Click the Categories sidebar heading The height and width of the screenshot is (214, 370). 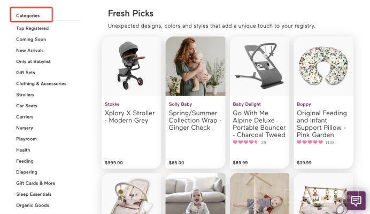[28, 15]
